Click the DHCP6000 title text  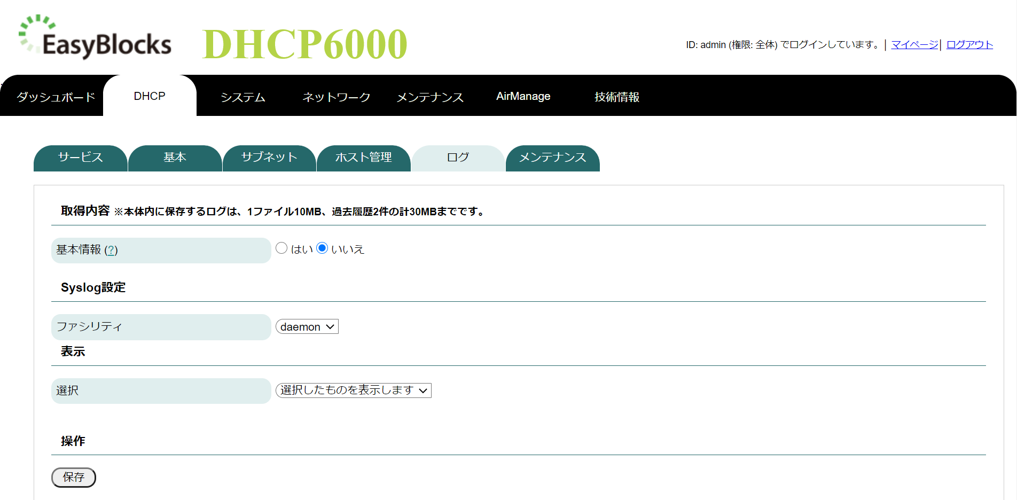point(305,44)
